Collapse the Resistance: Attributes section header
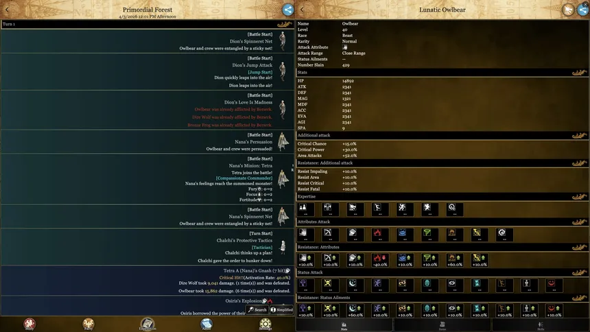 442,248
